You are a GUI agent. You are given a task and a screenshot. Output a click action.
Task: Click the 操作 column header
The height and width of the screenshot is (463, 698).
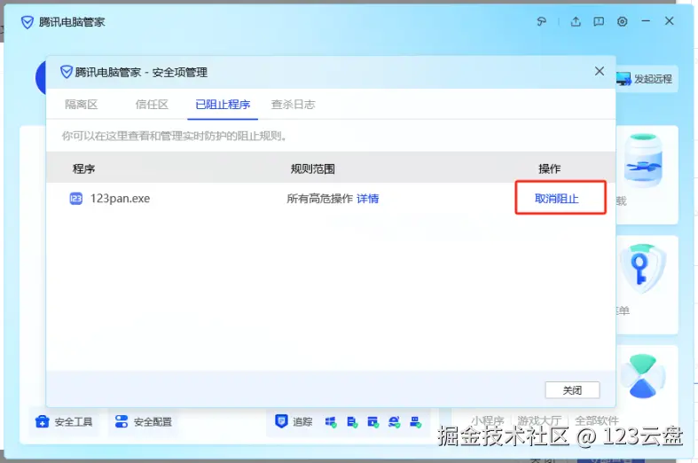point(549,169)
